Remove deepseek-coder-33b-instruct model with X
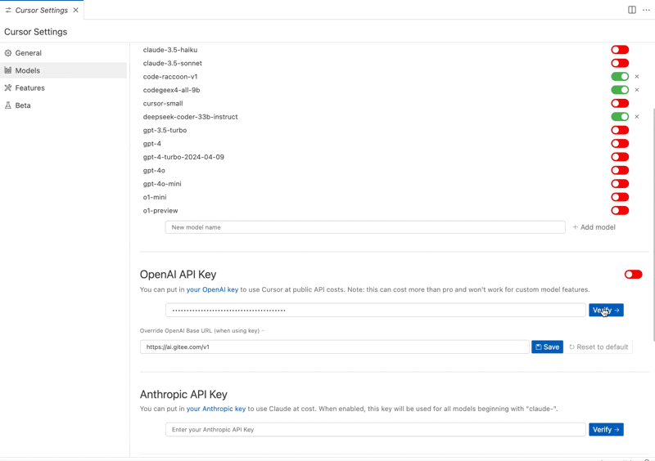 click(637, 117)
